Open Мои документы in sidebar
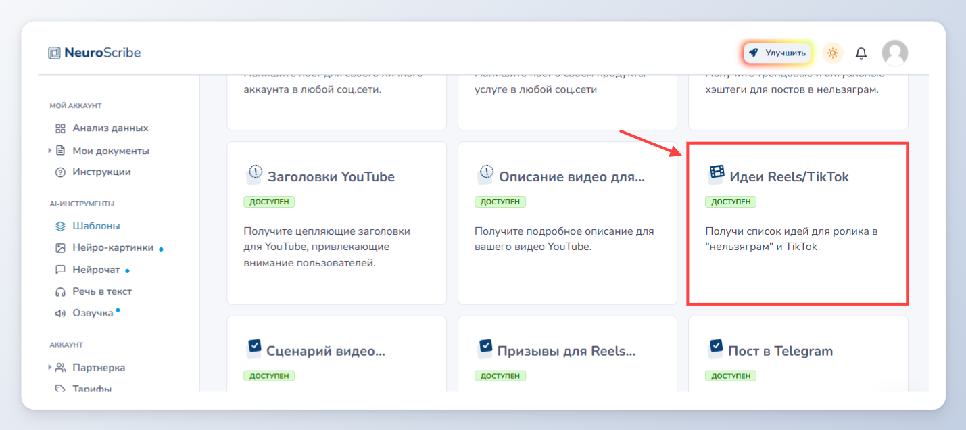This screenshot has height=430, width=966. (x=111, y=151)
